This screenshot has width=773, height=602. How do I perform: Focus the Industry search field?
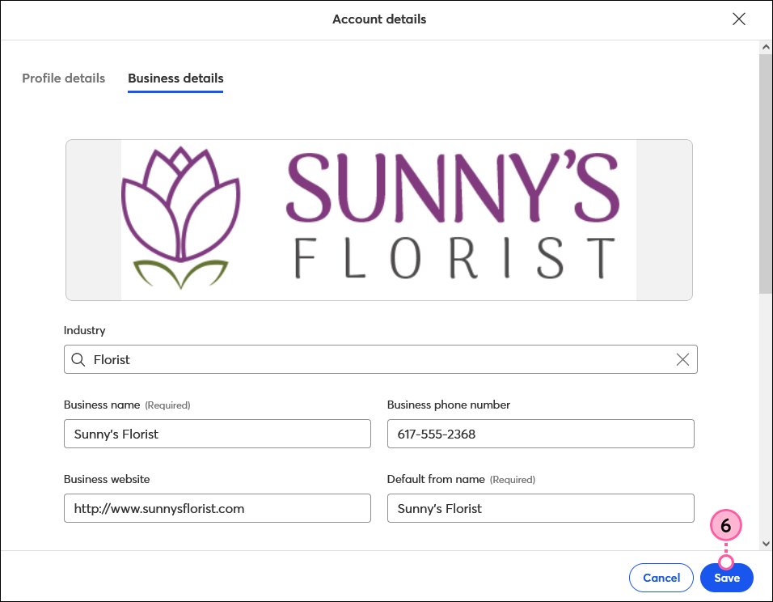pos(381,359)
